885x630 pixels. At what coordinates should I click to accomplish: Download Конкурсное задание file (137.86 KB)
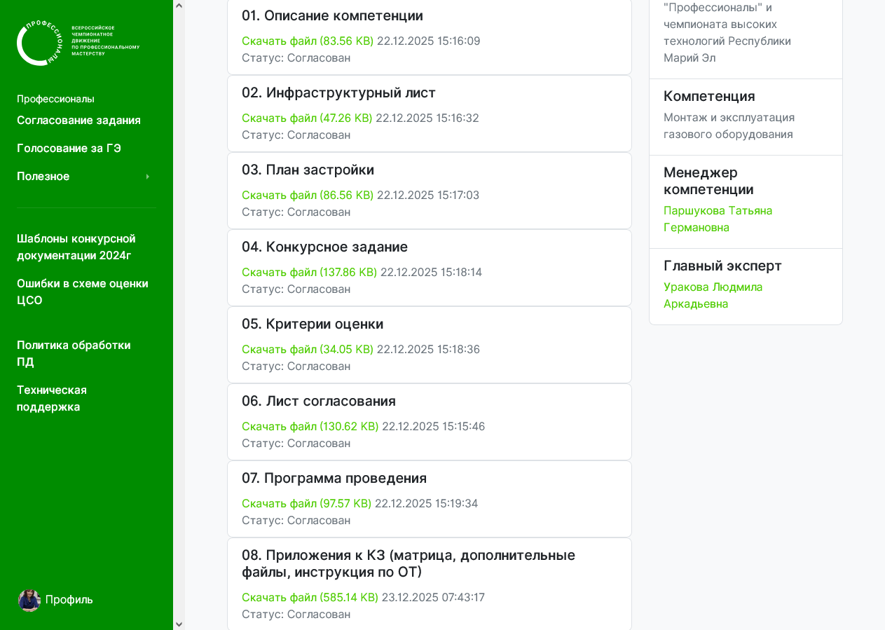309,272
